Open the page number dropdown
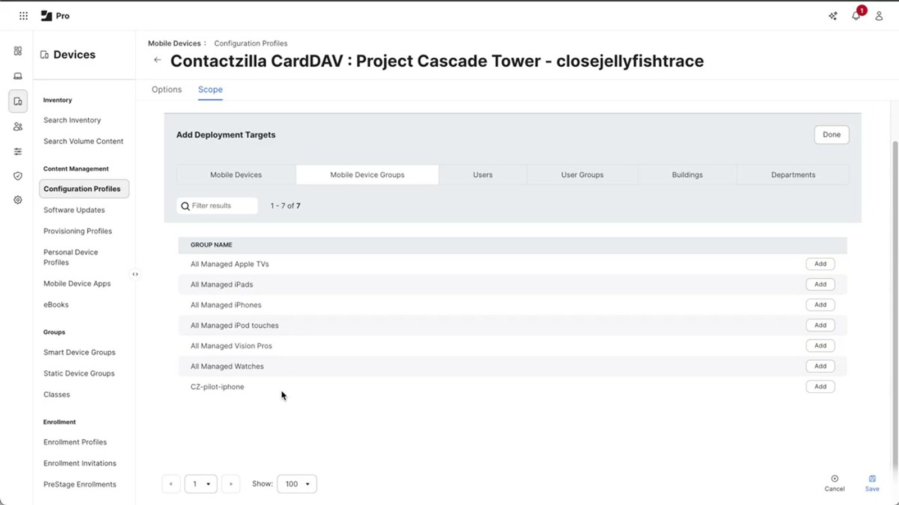This screenshot has height=505, width=899. [201, 484]
